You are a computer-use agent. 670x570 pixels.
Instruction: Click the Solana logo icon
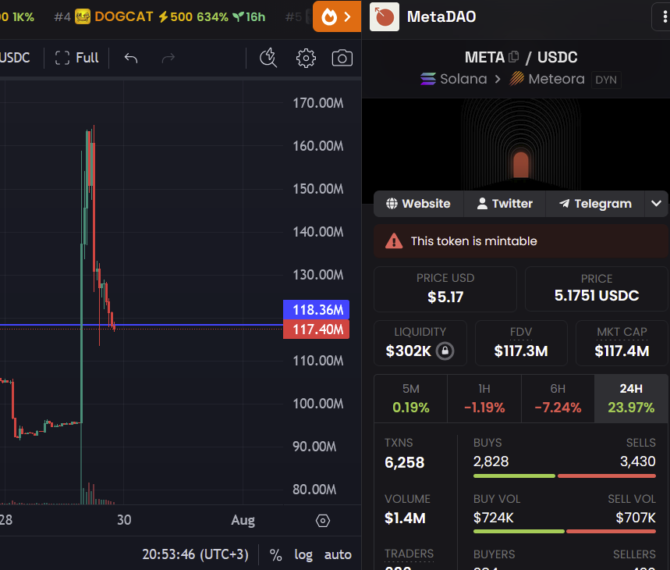[428, 79]
